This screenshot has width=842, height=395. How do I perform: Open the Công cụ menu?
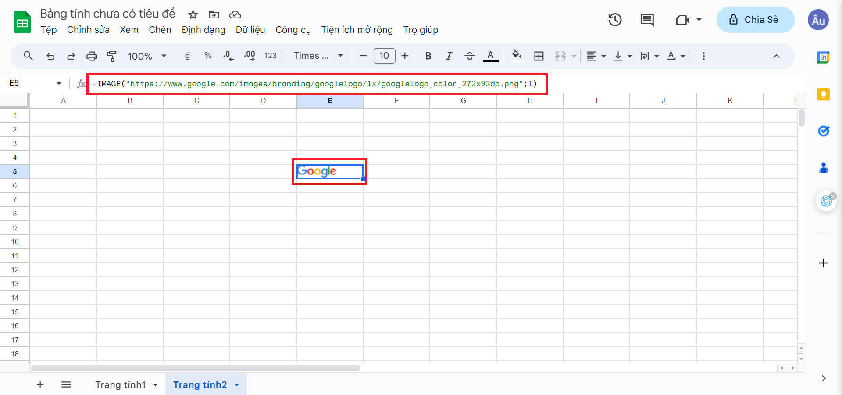tap(293, 30)
